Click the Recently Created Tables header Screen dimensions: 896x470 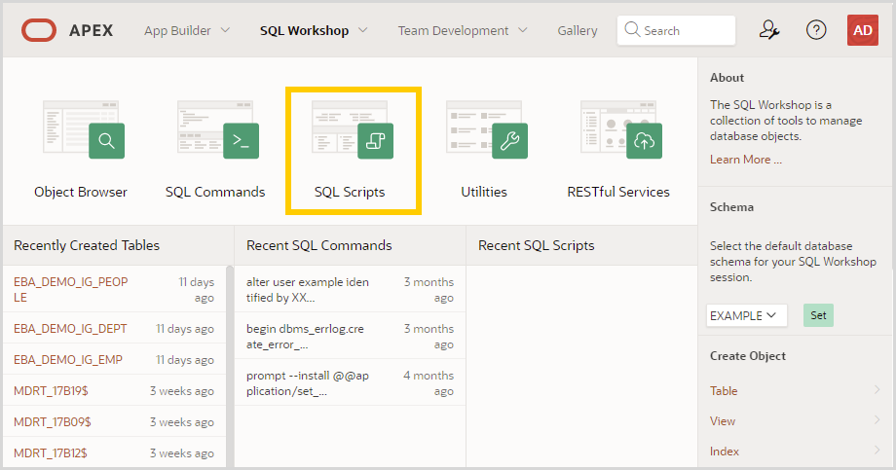click(87, 245)
